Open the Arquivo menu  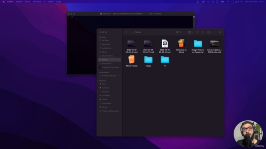tap(19, 2)
